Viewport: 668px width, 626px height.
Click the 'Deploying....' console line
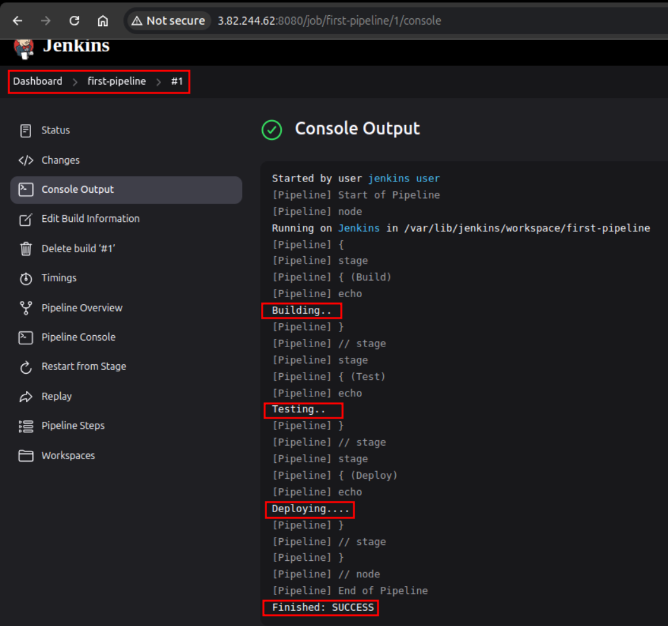(x=310, y=508)
